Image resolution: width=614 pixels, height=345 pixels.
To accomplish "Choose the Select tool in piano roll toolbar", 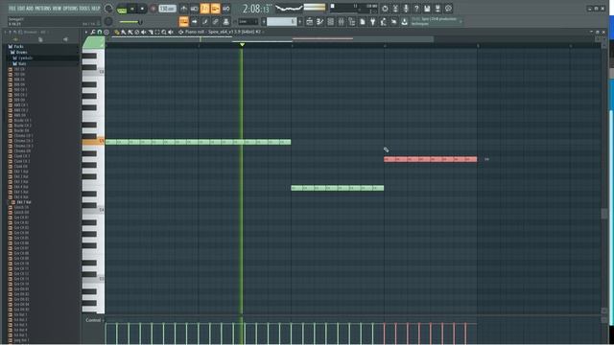I will pos(157,32).
